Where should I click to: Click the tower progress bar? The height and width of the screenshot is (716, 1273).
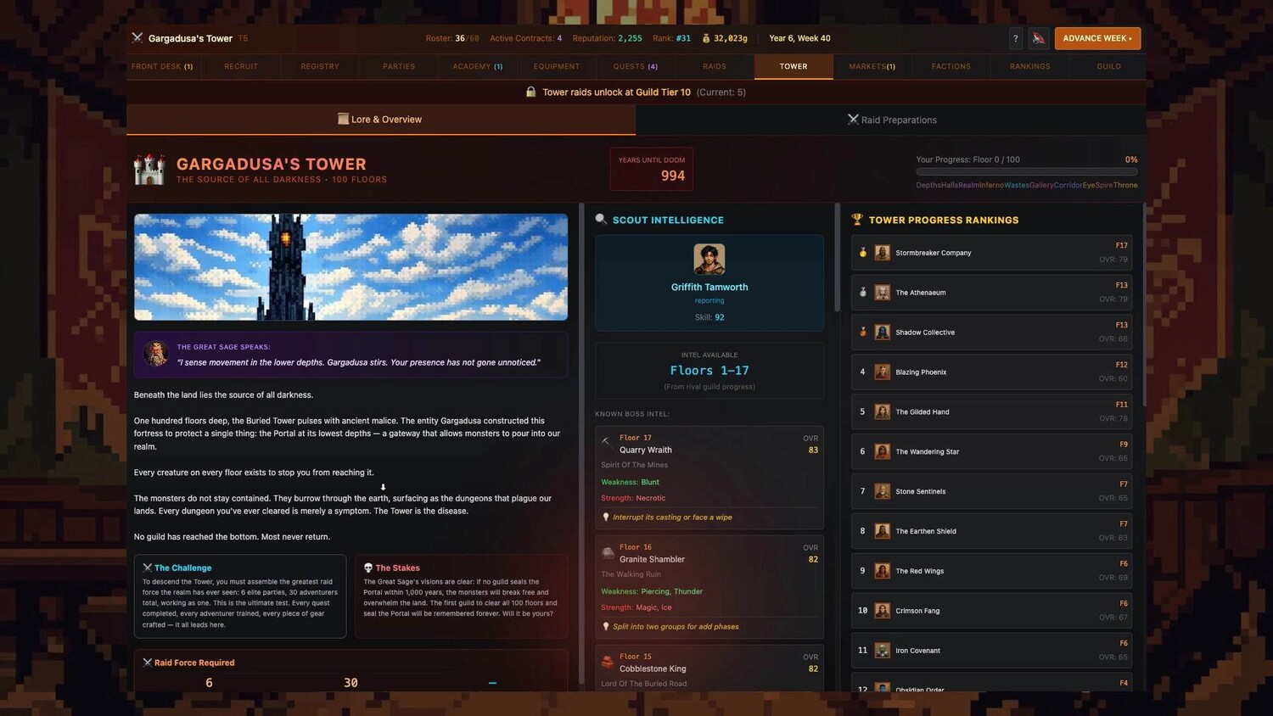(x=1026, y=171)
